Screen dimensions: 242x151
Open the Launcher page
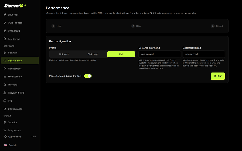click(20, 15)
